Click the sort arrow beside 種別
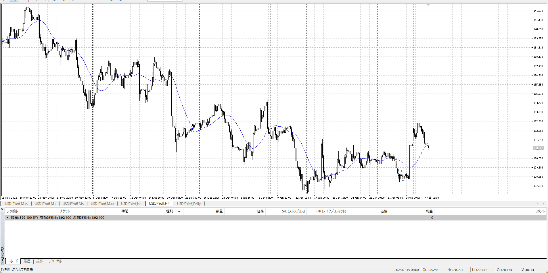This screenshot has width=548, height=273. point(179,211)
